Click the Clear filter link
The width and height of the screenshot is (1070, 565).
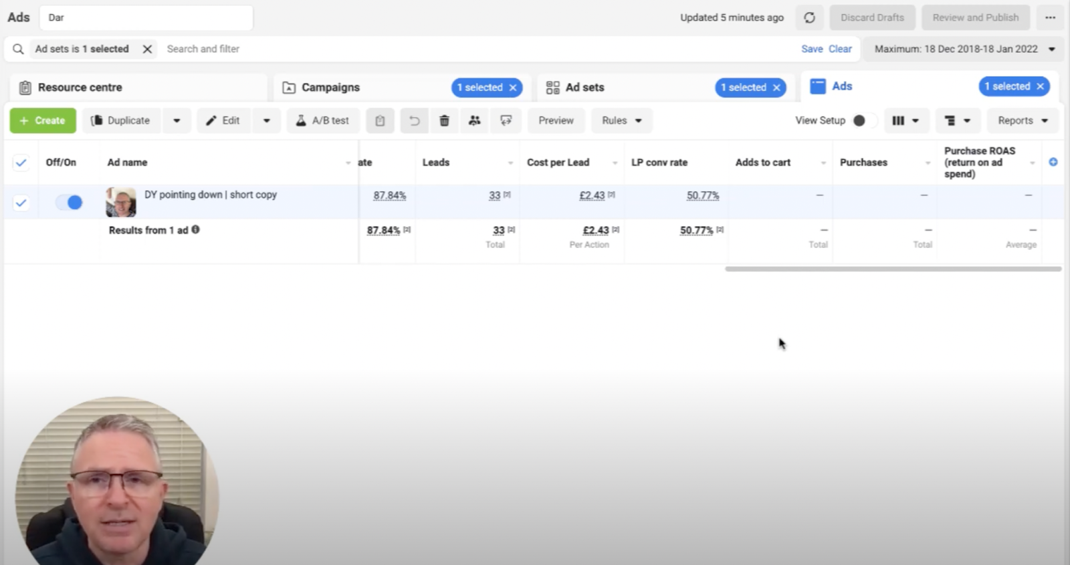[840, 49]
